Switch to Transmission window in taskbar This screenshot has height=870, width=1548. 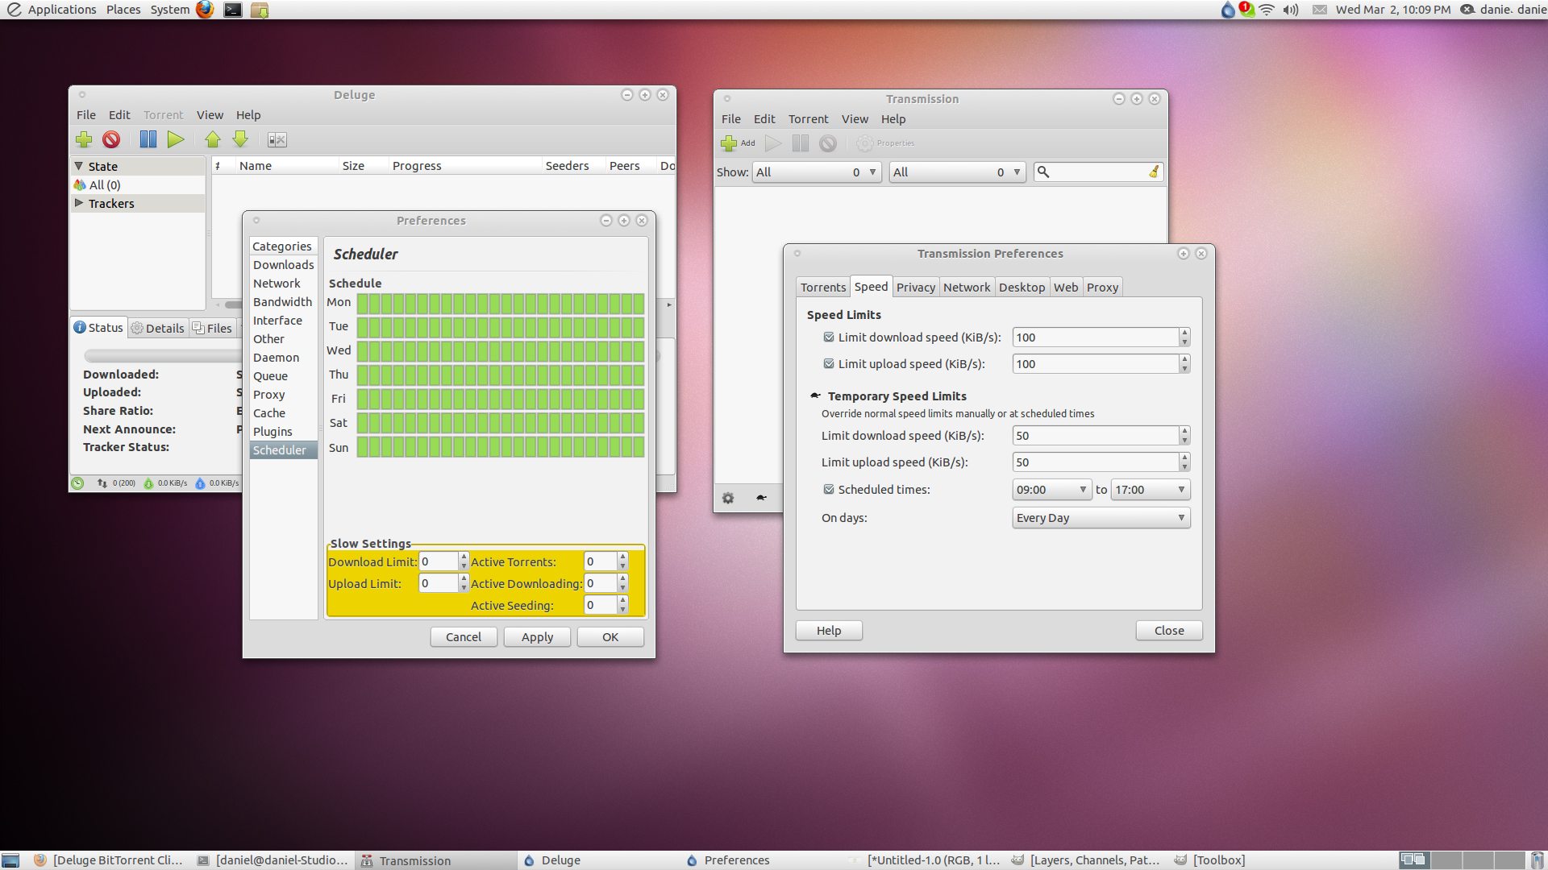(435, 860)
